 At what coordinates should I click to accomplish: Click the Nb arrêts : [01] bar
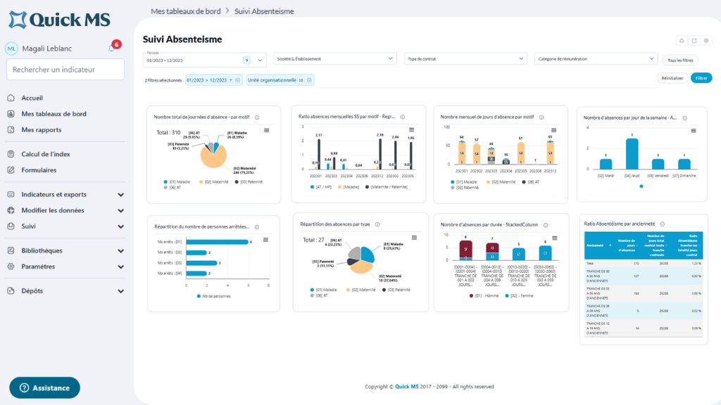pyautogui.click(x=217, y=242)
